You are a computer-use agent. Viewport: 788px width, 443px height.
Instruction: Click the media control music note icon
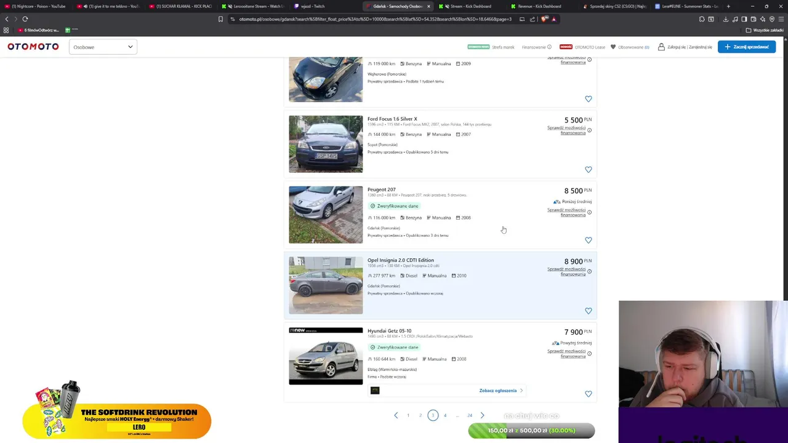(x=735, y=19)
